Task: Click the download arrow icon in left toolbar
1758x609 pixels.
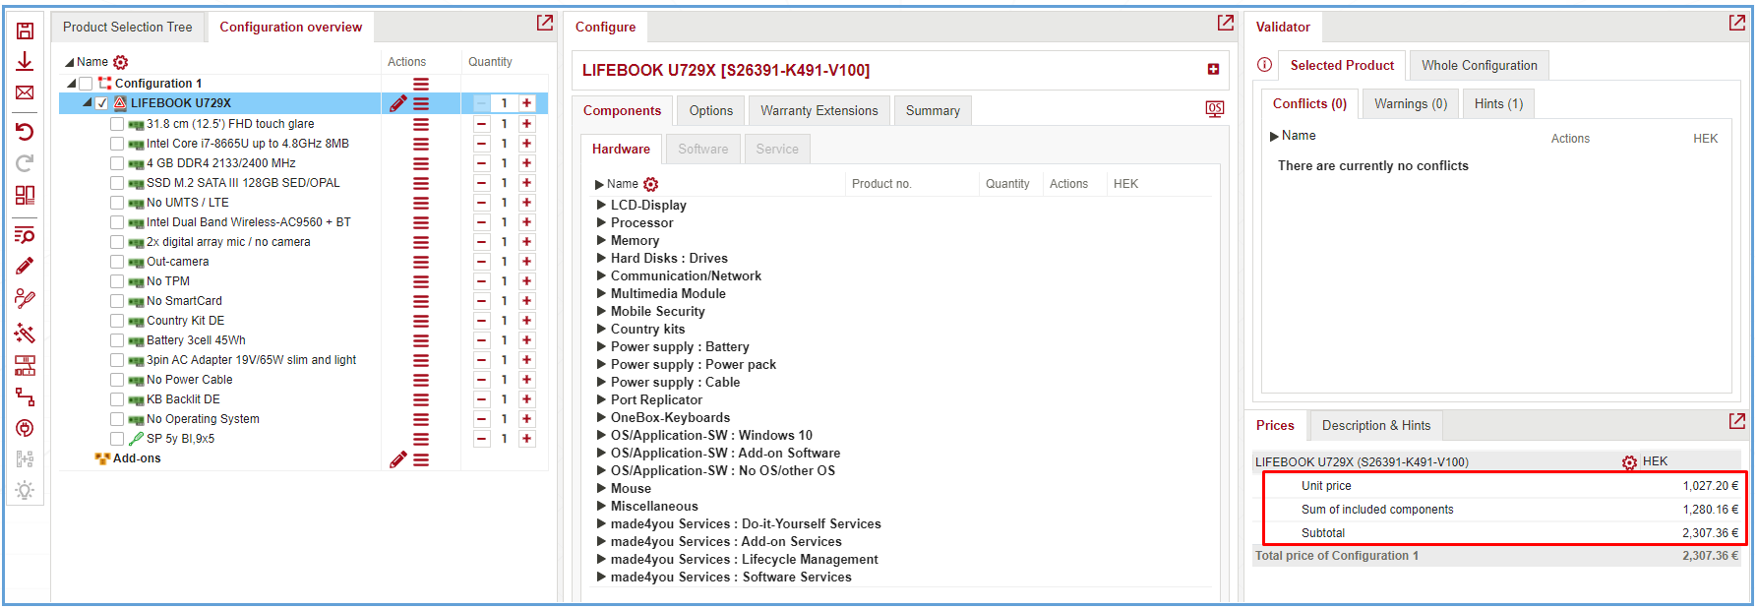Action: pos(25,61)
